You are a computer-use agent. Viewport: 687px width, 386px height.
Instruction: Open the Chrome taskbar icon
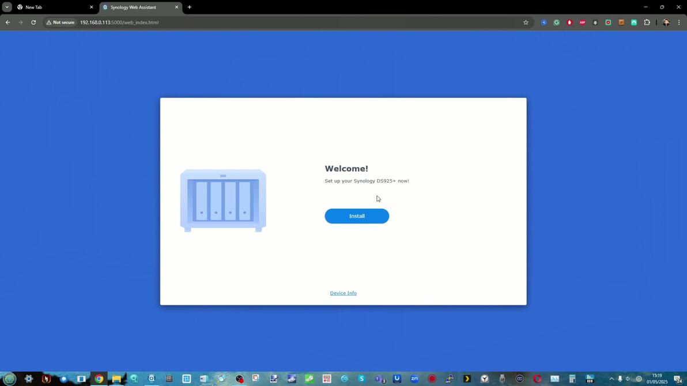[99, 379]
